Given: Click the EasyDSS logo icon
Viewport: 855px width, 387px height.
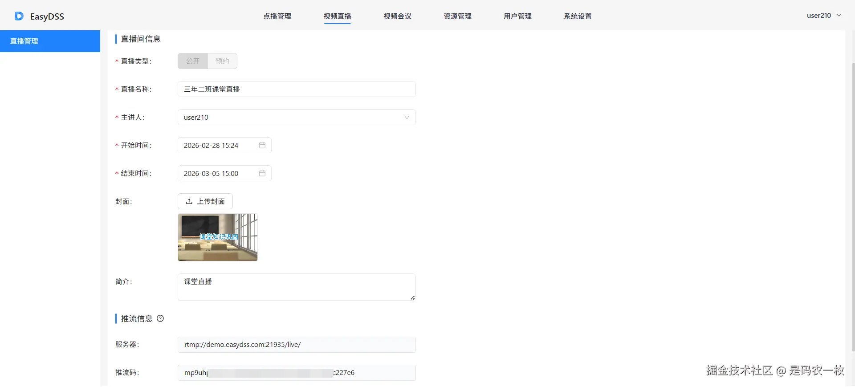Looking at the screenshot, I should 19,16.
